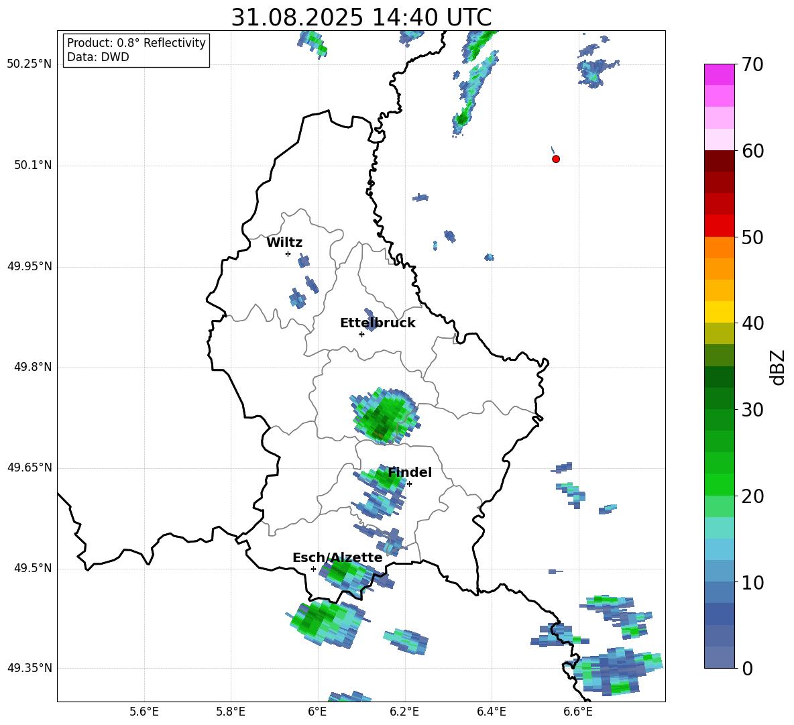Select the Wiltz cross marker
Viewport: 794px width, 725px height.
click(288, 254)
